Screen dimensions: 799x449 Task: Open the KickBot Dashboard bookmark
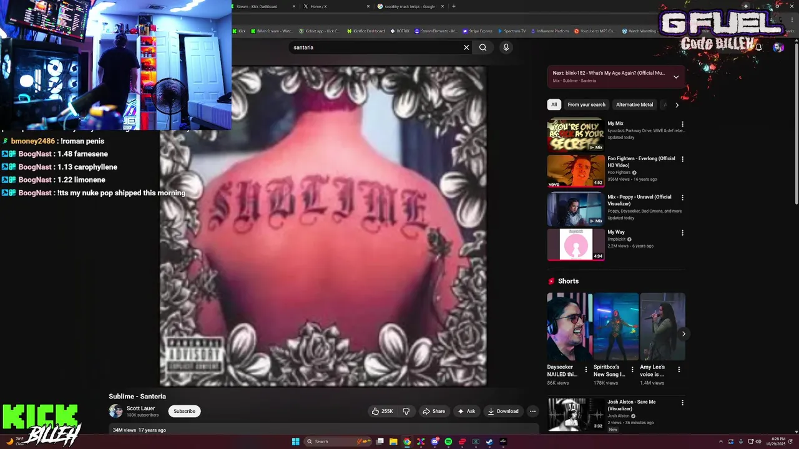pyautogui.click(x=366, y=31)
